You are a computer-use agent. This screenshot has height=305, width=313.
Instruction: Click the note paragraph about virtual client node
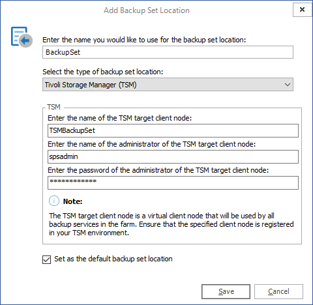pyautogui.click(x=171, y=224)
